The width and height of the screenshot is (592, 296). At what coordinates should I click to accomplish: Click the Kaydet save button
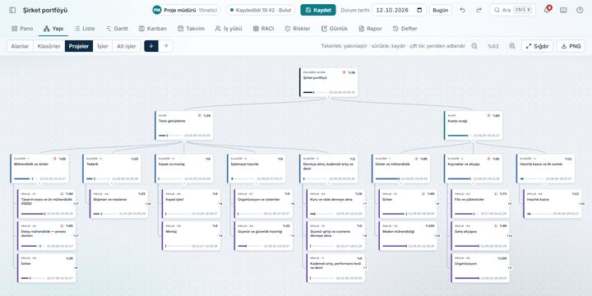[318, 10]
